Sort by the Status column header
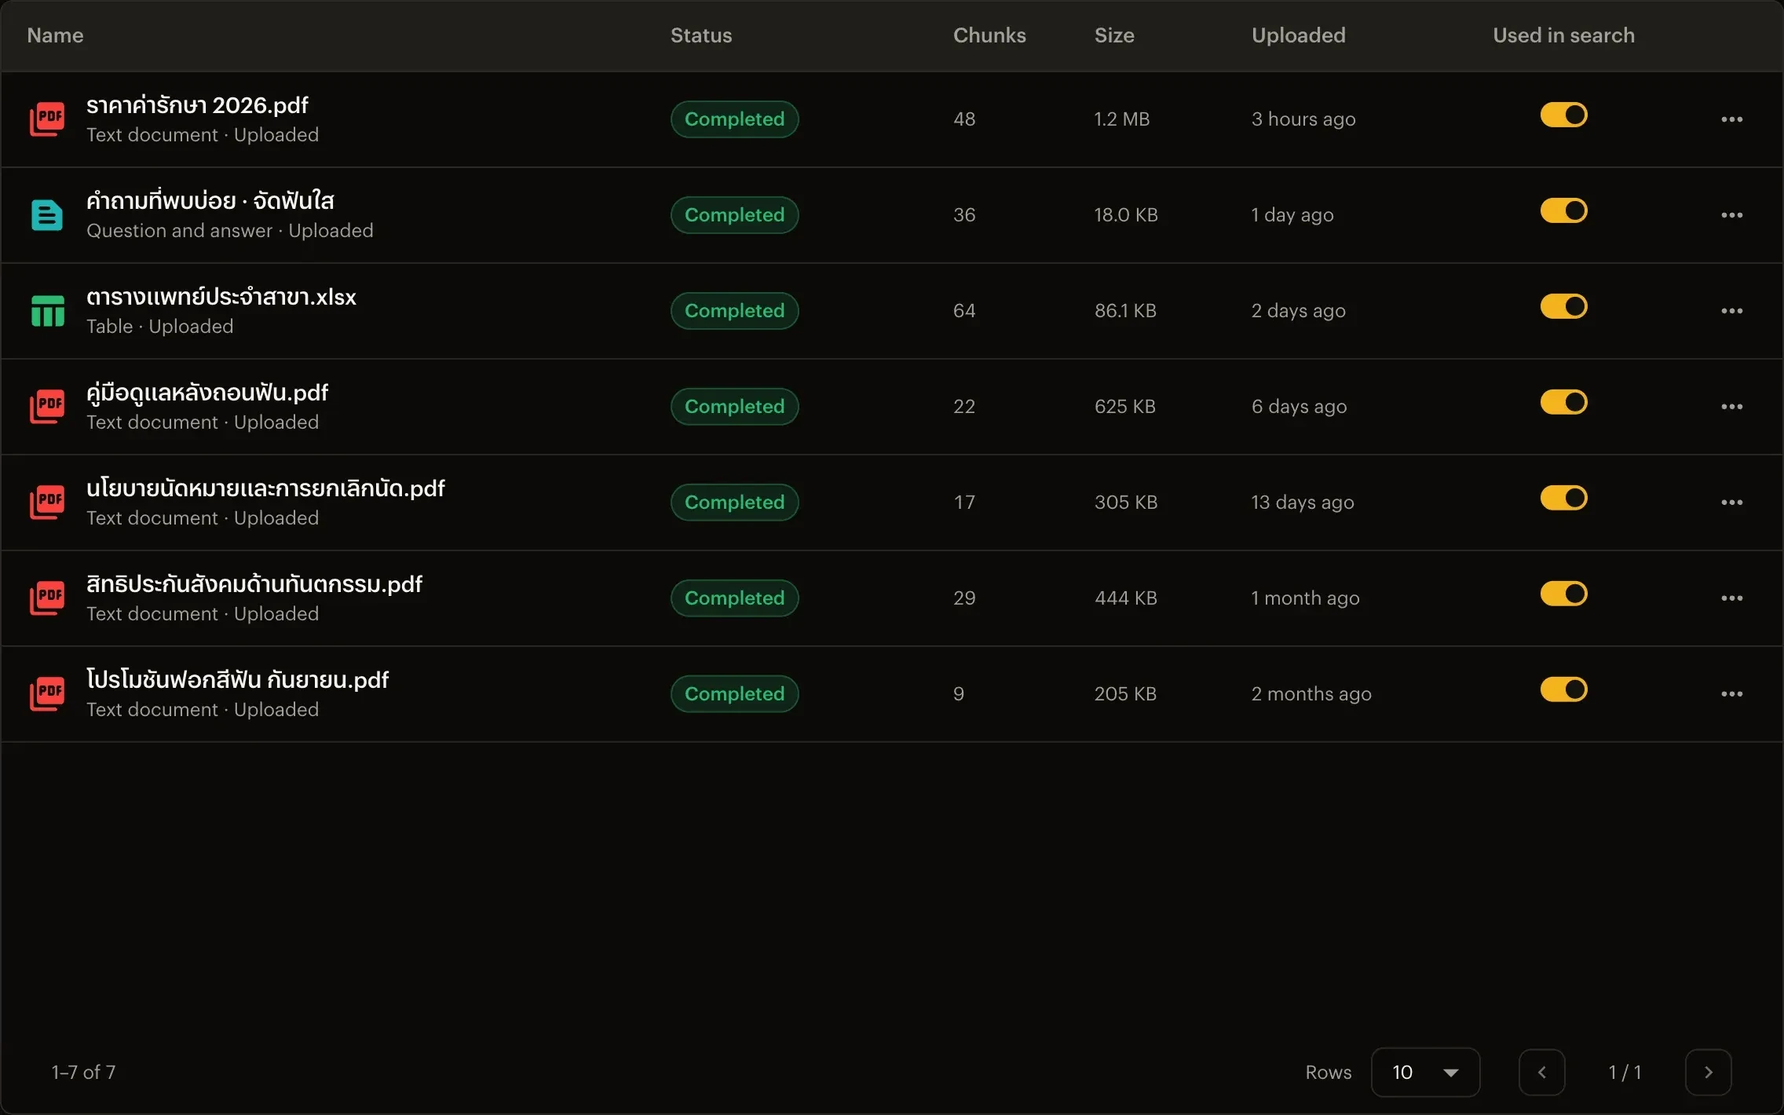Image resolution: width=1784 pixels, height=1115 pixels. (701, 35)
